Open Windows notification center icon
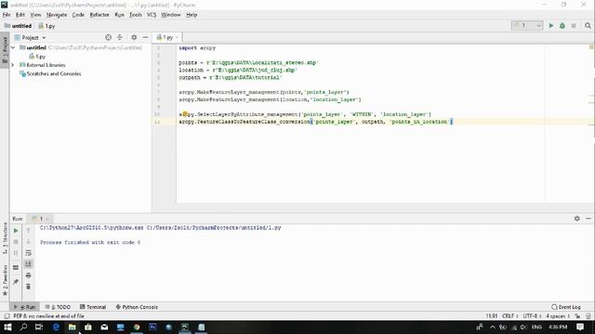 pos(580,327)
